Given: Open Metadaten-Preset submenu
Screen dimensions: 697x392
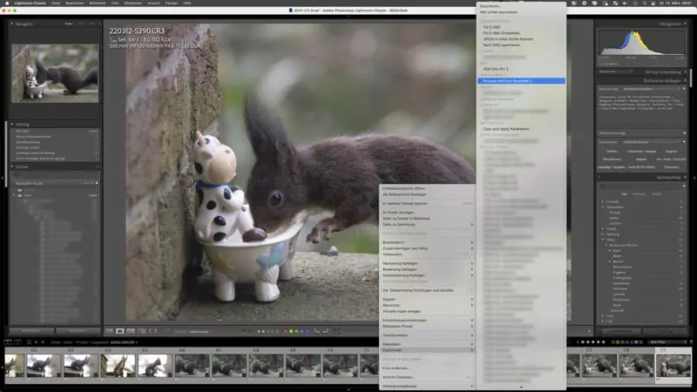Looking at the screenshot, I should point(427,326).
